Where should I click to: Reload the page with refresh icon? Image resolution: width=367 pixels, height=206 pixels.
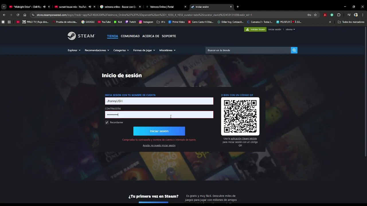tap(18, 15)
